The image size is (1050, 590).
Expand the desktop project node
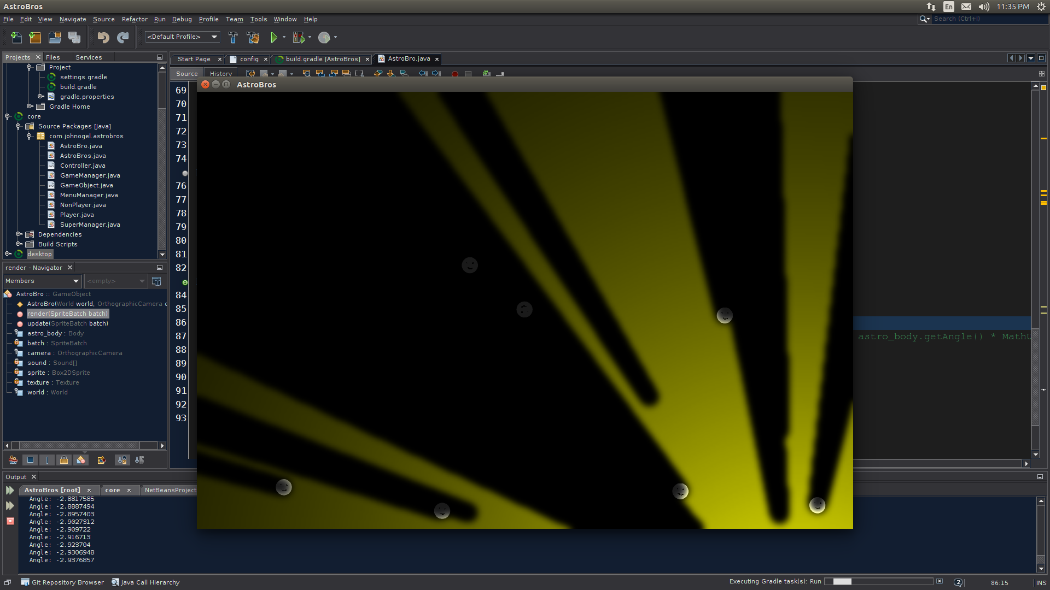click(x=8, y=253)
